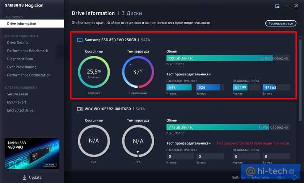This screenshot has width=304, height=183.
Task: Switch window to compact mode icon
Action: click(278, 6)
